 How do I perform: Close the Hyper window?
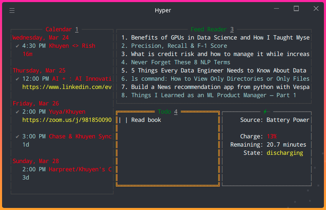coord(316,9)
